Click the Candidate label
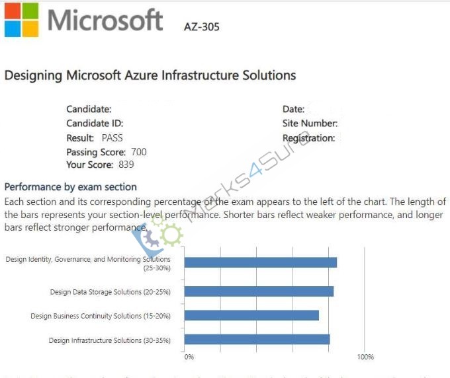The height and width of the screenshot is (378, 450). (x=89, y=109)
